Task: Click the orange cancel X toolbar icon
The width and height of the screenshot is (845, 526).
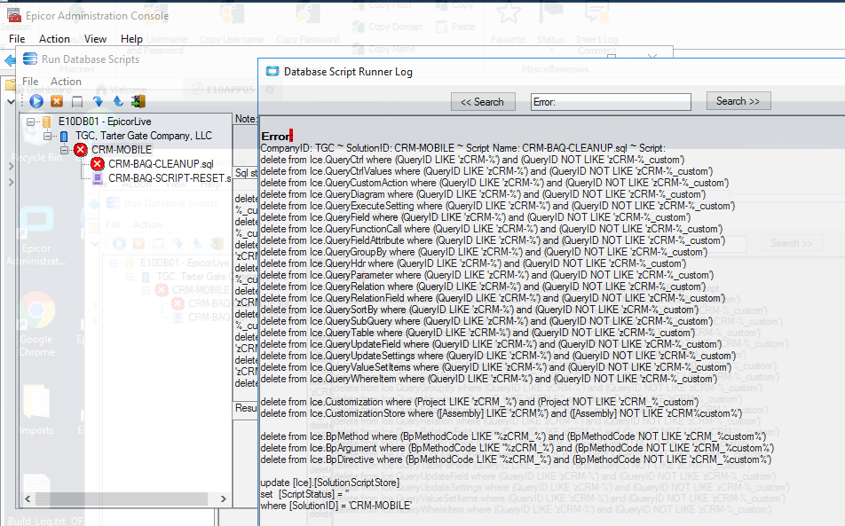Action: click(57, 101)
